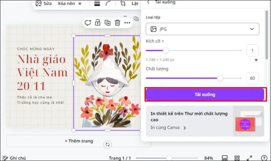Click the Chất lượng quality slider handle
Viewport: 271px width, 161px height.
[220, 78]
